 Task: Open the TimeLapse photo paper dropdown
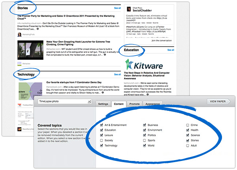65,101
